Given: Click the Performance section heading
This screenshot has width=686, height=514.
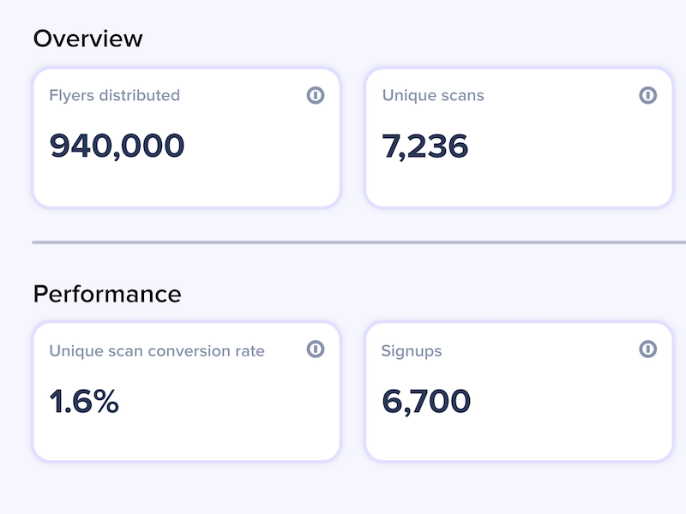Looking at the screenshot, I should pyautogui.click(x=107, y=294).
